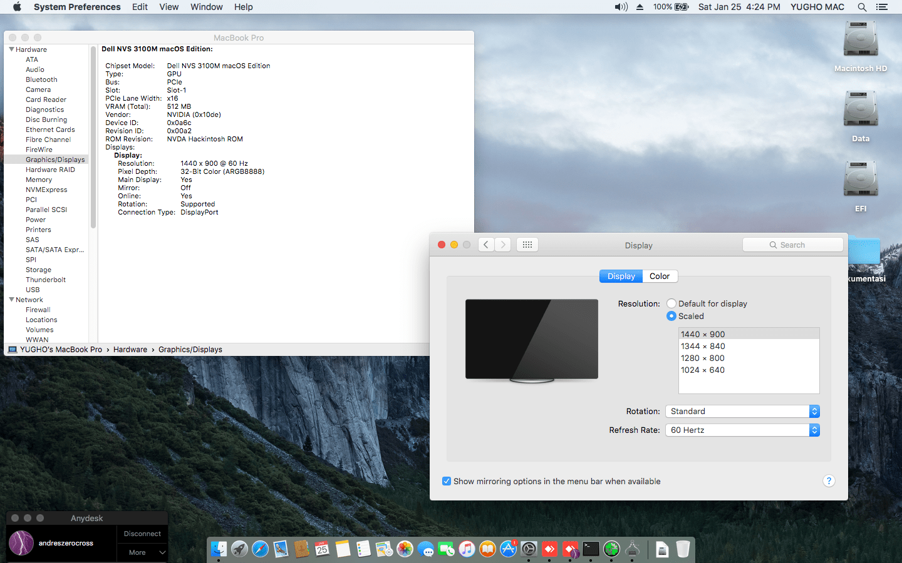The width and height of the screenshot is (902, 563).
Task: Open Terminal from the dock
Action: click(x=591, y=549)
